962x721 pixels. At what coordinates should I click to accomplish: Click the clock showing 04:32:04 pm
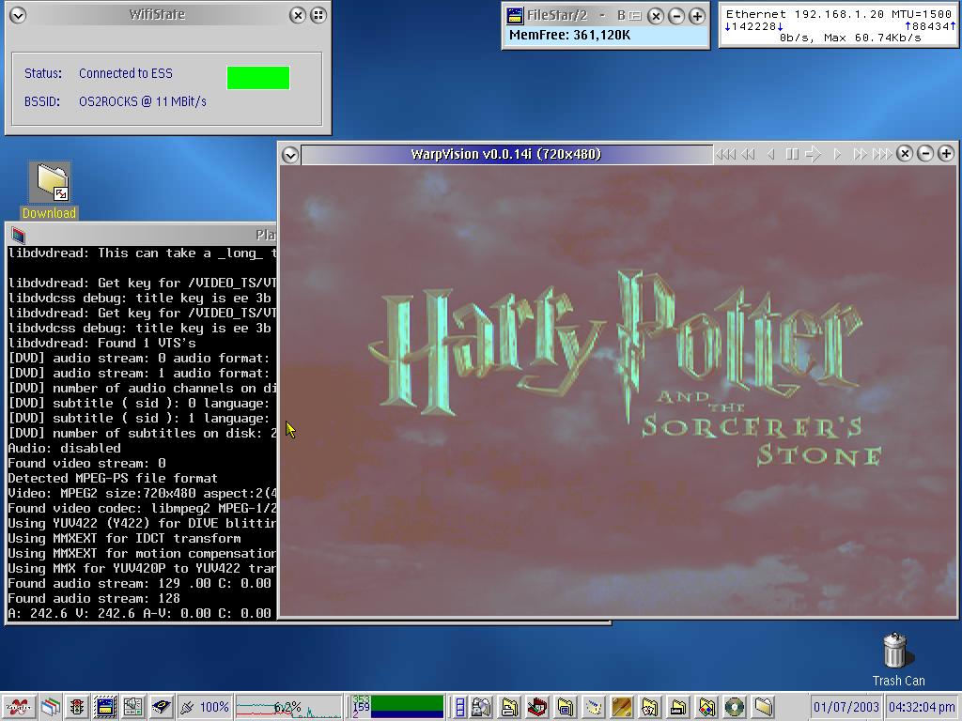pyautogui.click(x=922, y=708)
